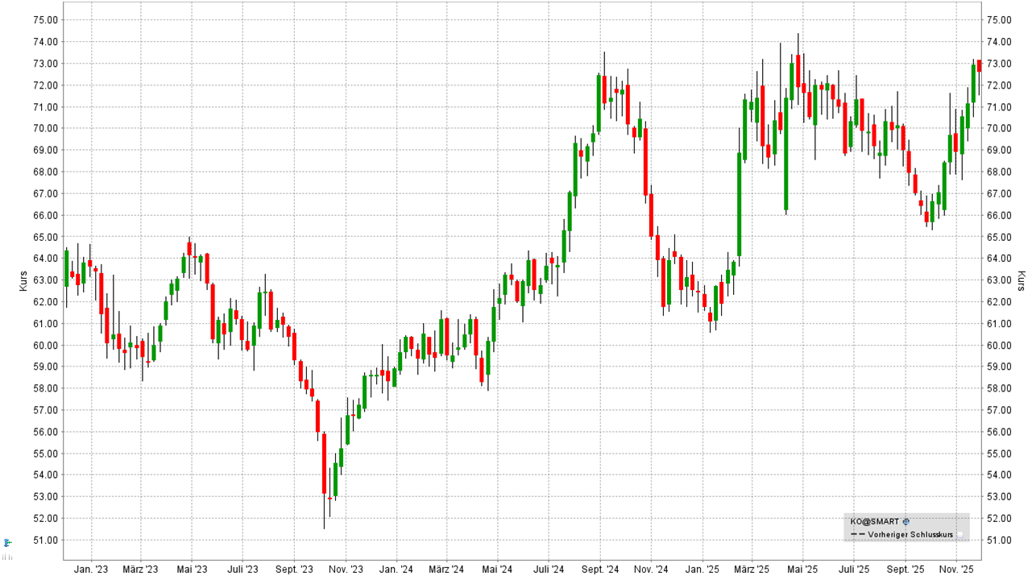
Task: Select the KO@SMART legend label
Action: (874, 522)
